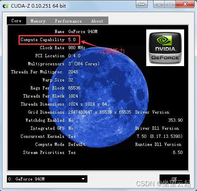Image resolution: width=197 pixels, height=191 pixels.
Task: Click the PCI Location label
Action: 50,56
